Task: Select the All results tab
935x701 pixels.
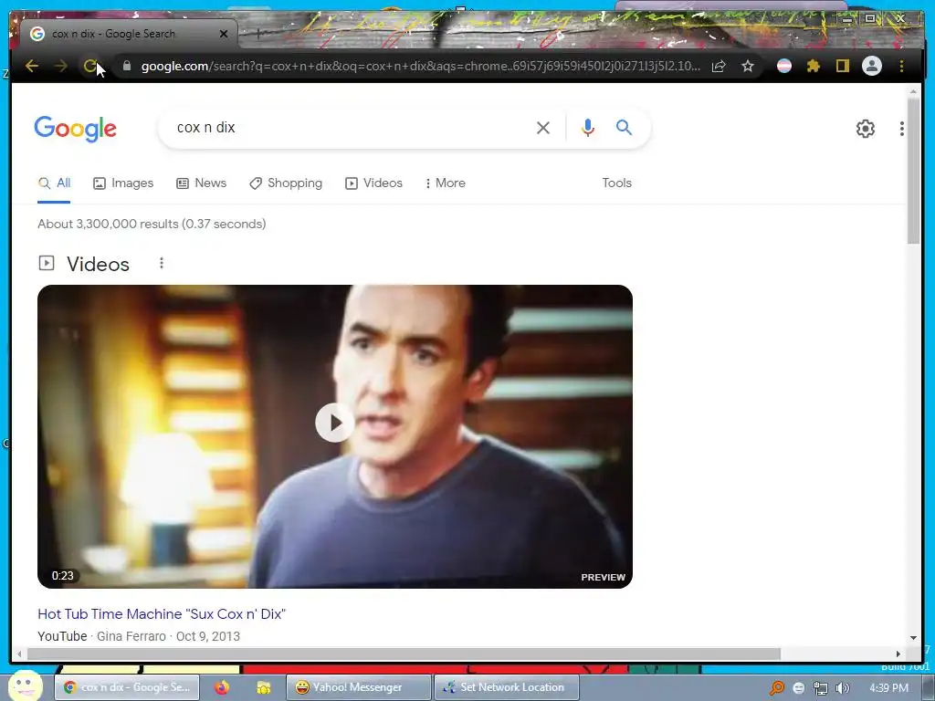Action: point(54,183)
